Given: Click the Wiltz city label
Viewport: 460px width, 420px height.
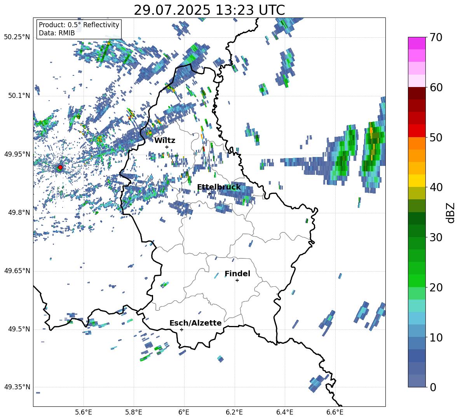Looking at the screenshot, I should (165, 141).
